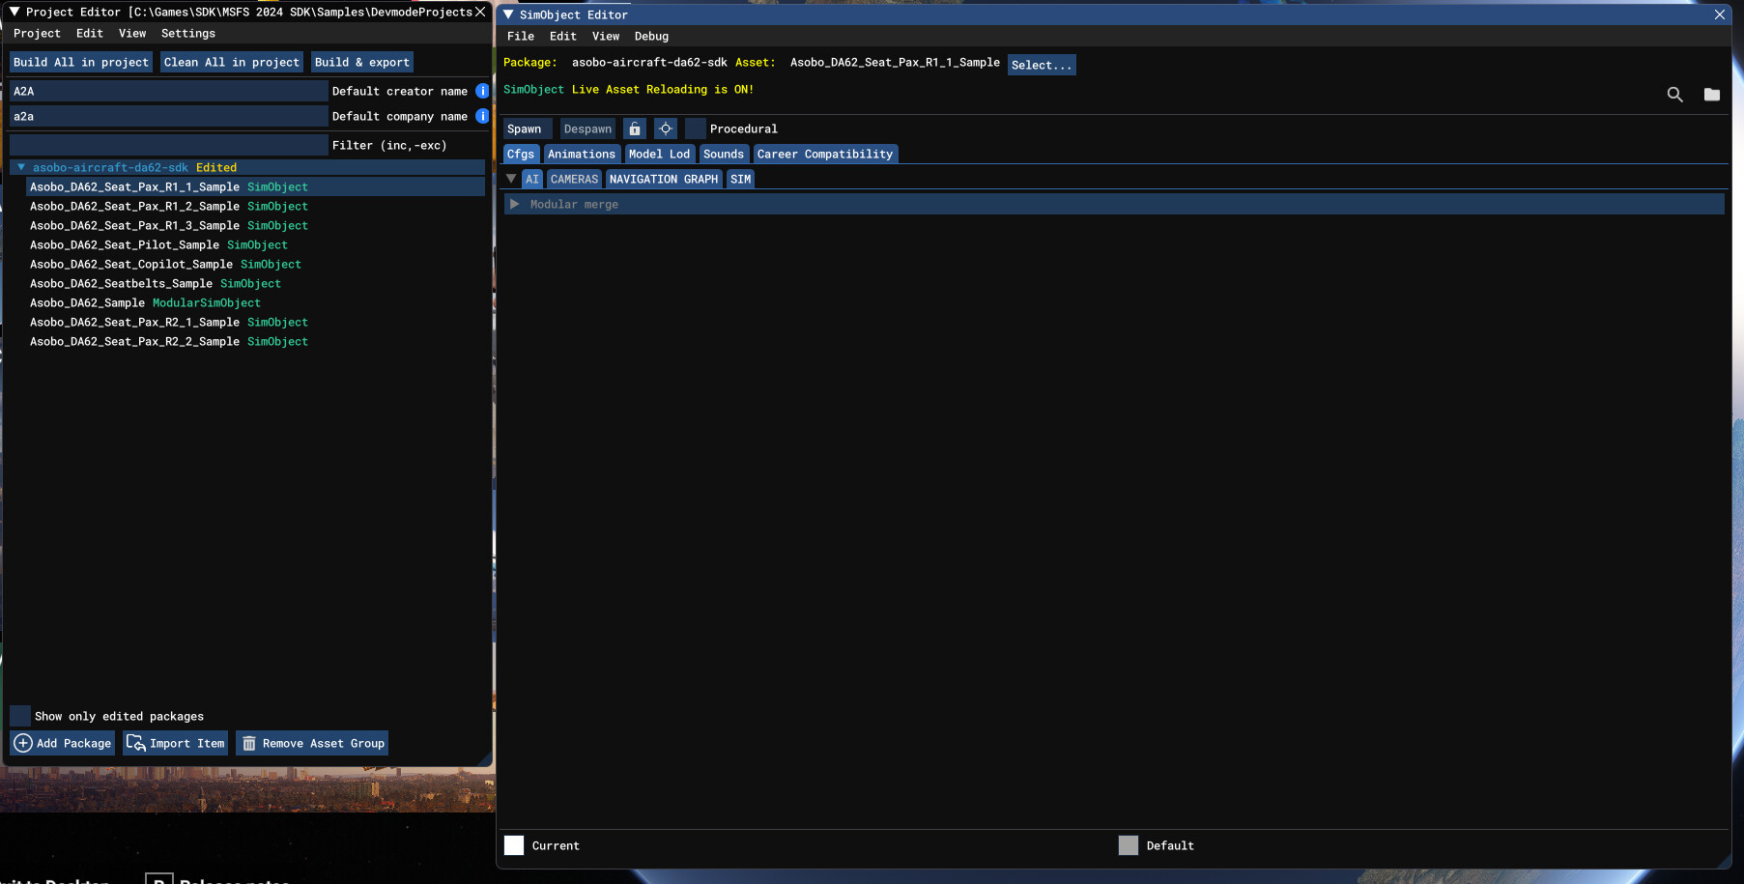This screenshot has height=884, width=1744.
Task: Click the gray Default color swatch
Action: 1129,845
